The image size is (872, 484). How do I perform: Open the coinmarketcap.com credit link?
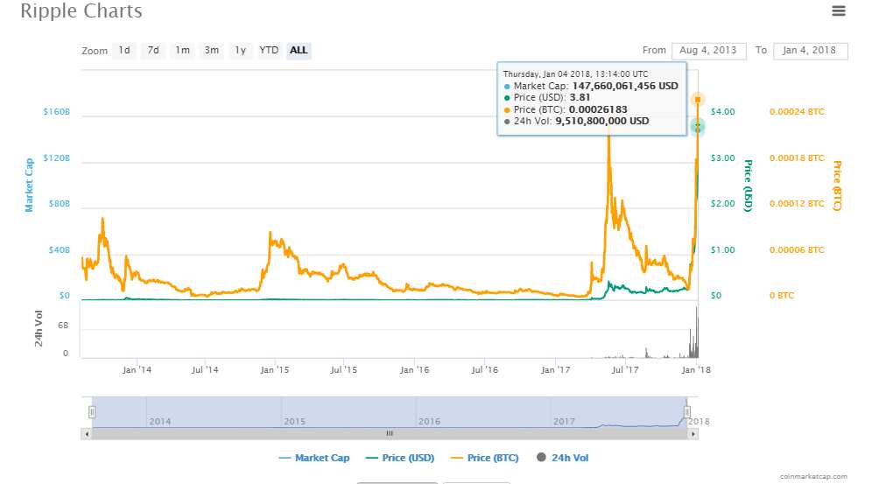[813, 476]
